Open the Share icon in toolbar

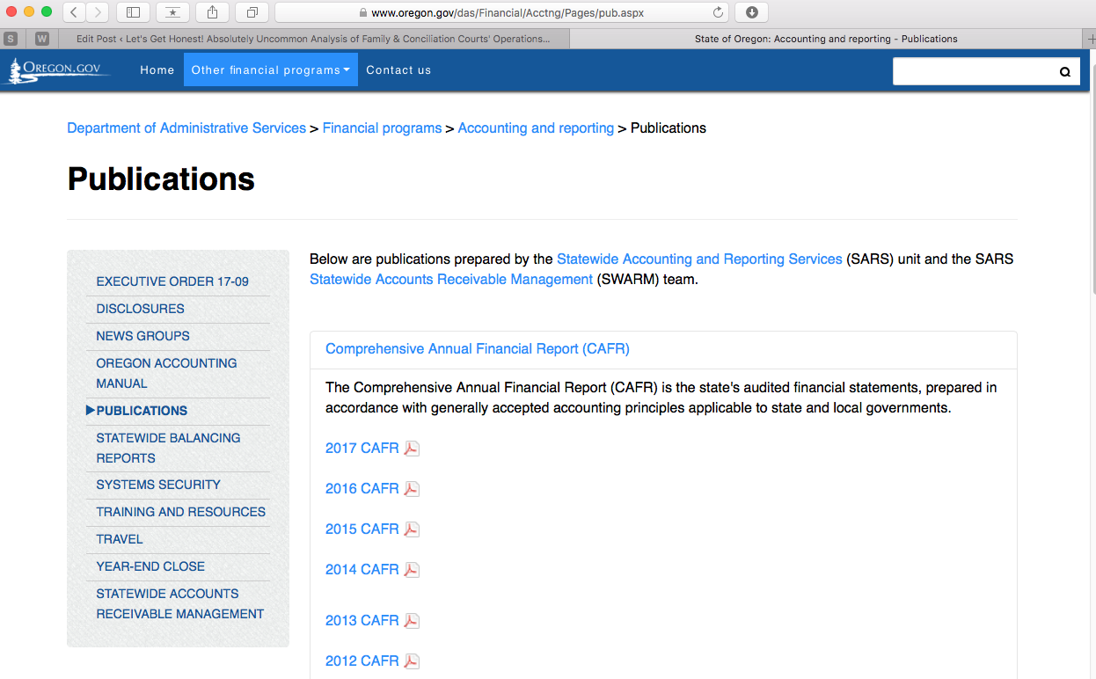click(x=212, y=12)
